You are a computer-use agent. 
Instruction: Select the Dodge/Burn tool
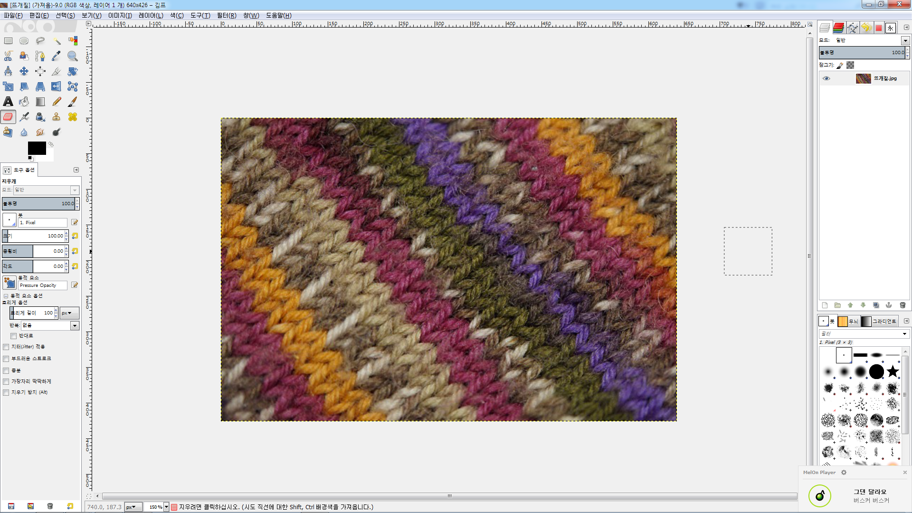click(57, 132)
